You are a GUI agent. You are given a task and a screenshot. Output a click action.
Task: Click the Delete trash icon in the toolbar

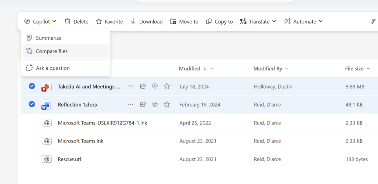tap(68, 22)
